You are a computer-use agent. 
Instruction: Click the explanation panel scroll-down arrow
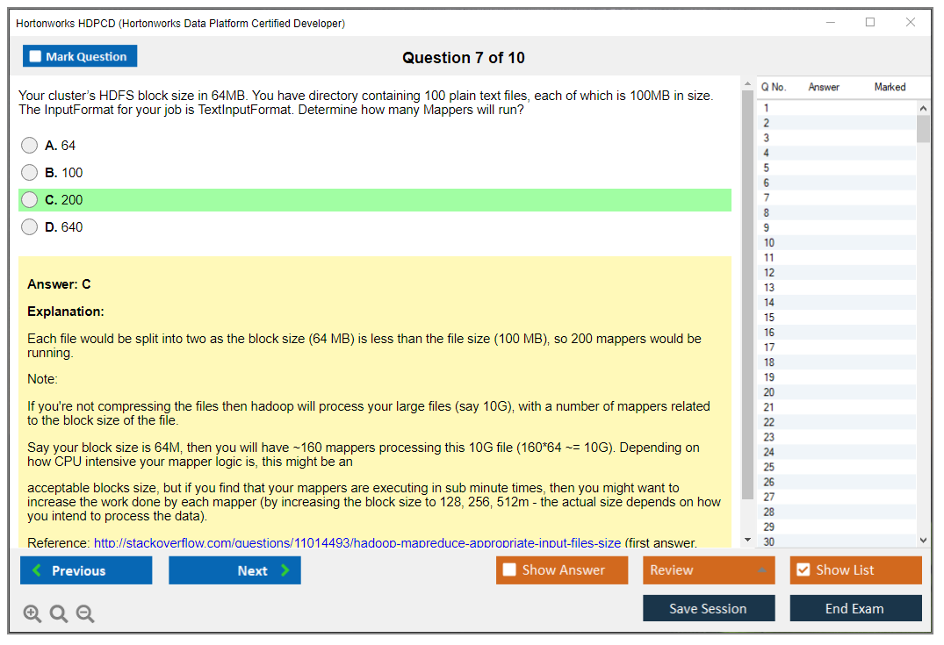tap(747, 540)
